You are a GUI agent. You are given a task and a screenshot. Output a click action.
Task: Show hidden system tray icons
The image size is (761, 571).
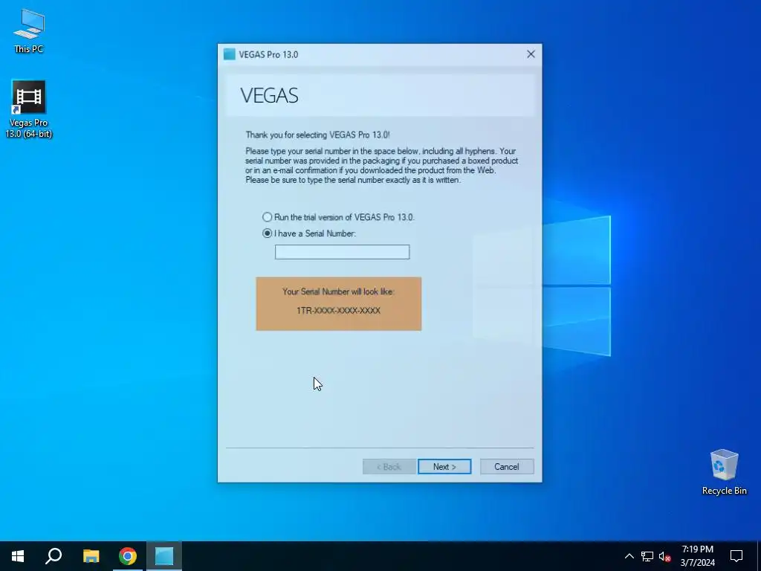[x=629, y=556]
